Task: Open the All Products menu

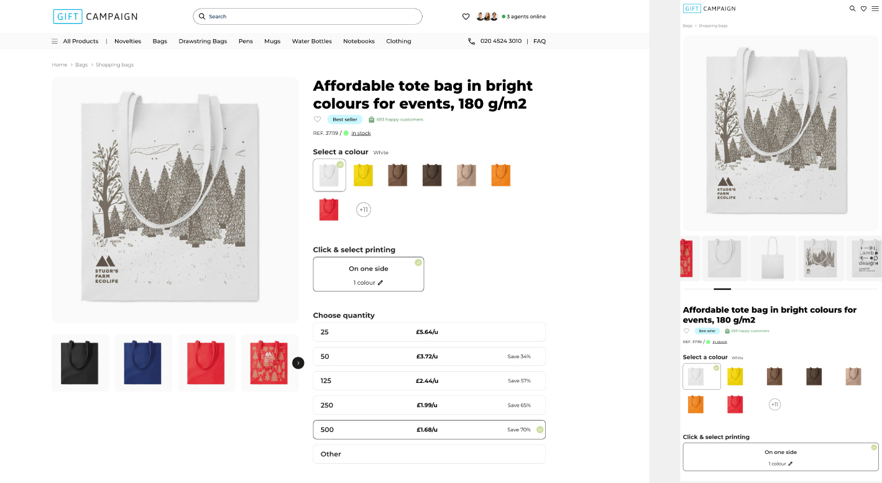Action: coord(75,41)
